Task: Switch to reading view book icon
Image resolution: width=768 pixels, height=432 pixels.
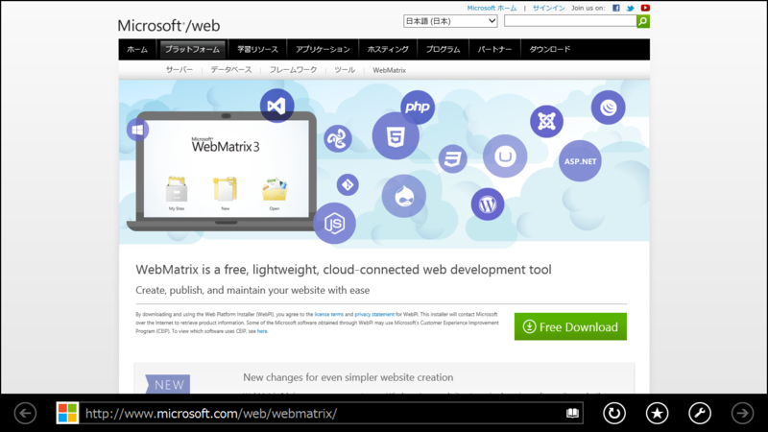Action: (572, 413)
